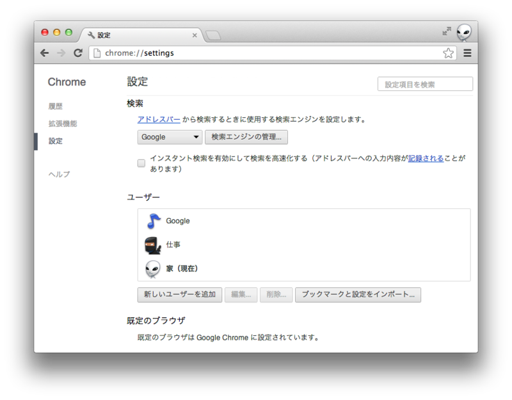Enable the instant search checkbox
Screen dimensions: 512x400
[x=141, y=163]
